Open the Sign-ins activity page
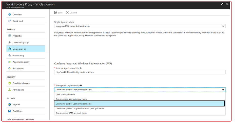This screenshot has width=235, height=123. 26,105
